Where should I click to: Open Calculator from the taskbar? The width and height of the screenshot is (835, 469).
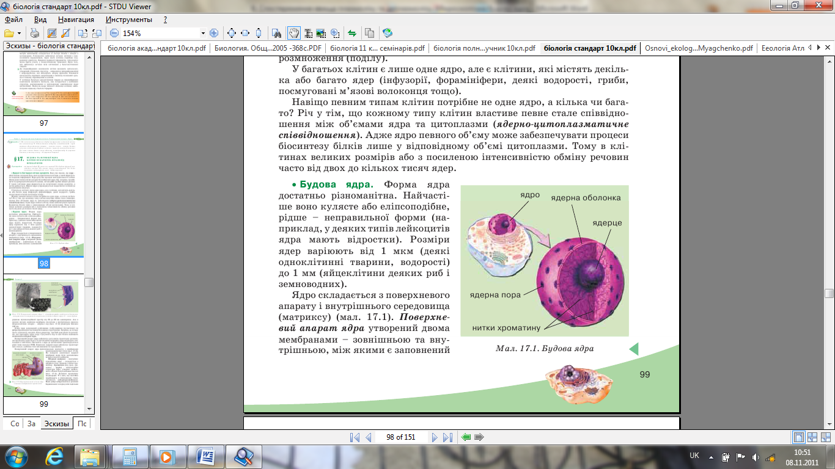tap(130, 456)
